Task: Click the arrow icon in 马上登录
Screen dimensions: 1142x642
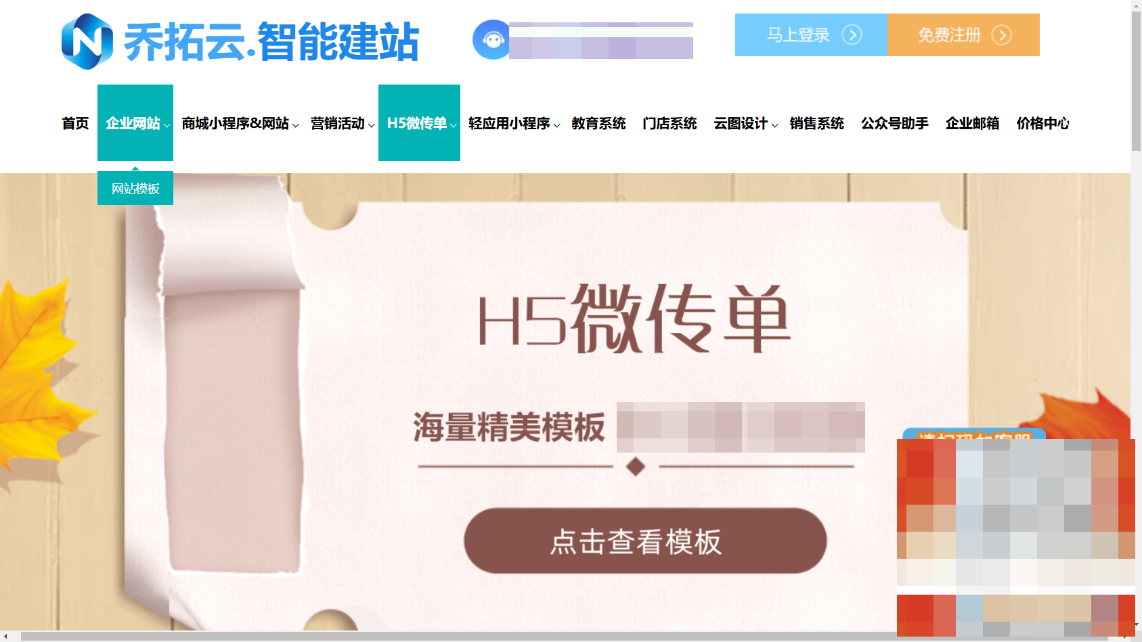Action: [852, 35]
